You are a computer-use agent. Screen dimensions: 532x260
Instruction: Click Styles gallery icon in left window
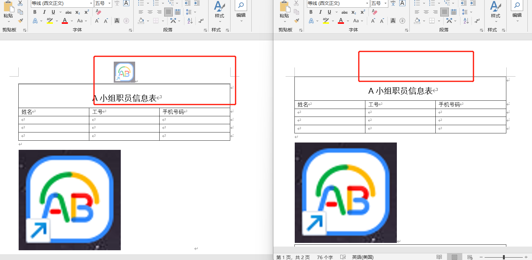coord(220,6)
